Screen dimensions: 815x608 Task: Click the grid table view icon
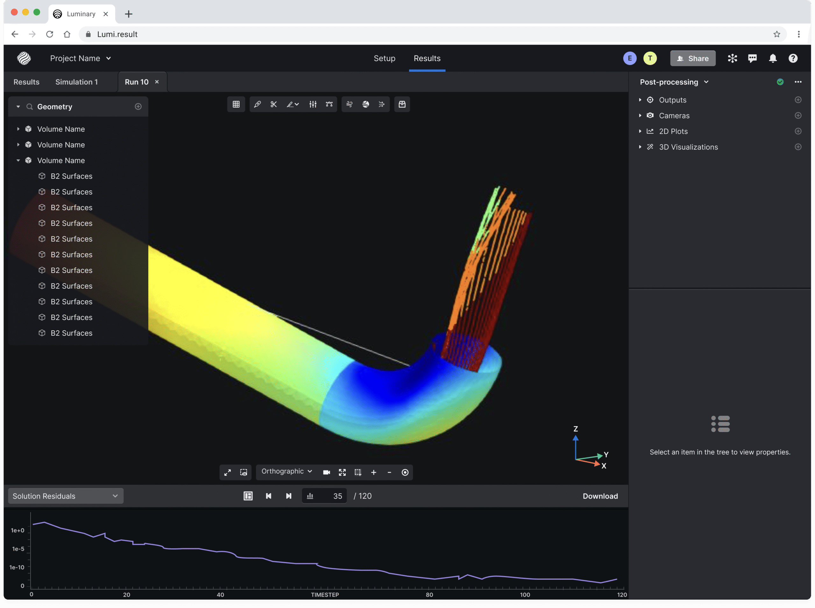(x=236, y=104)
